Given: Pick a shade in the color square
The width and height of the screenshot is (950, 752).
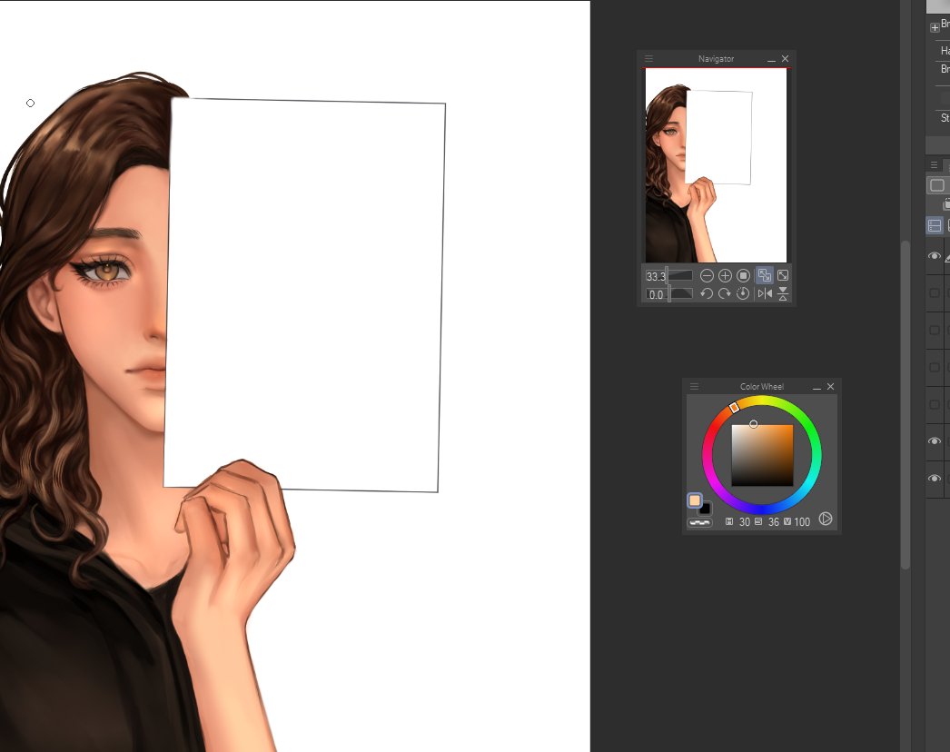Looking at the screenshot, I should click(x=762, y=455).
